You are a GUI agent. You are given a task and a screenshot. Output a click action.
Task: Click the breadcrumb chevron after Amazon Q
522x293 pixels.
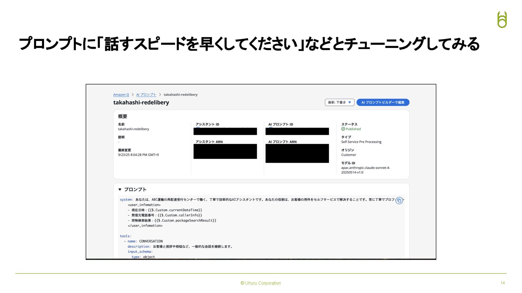(x=133, y=95)
